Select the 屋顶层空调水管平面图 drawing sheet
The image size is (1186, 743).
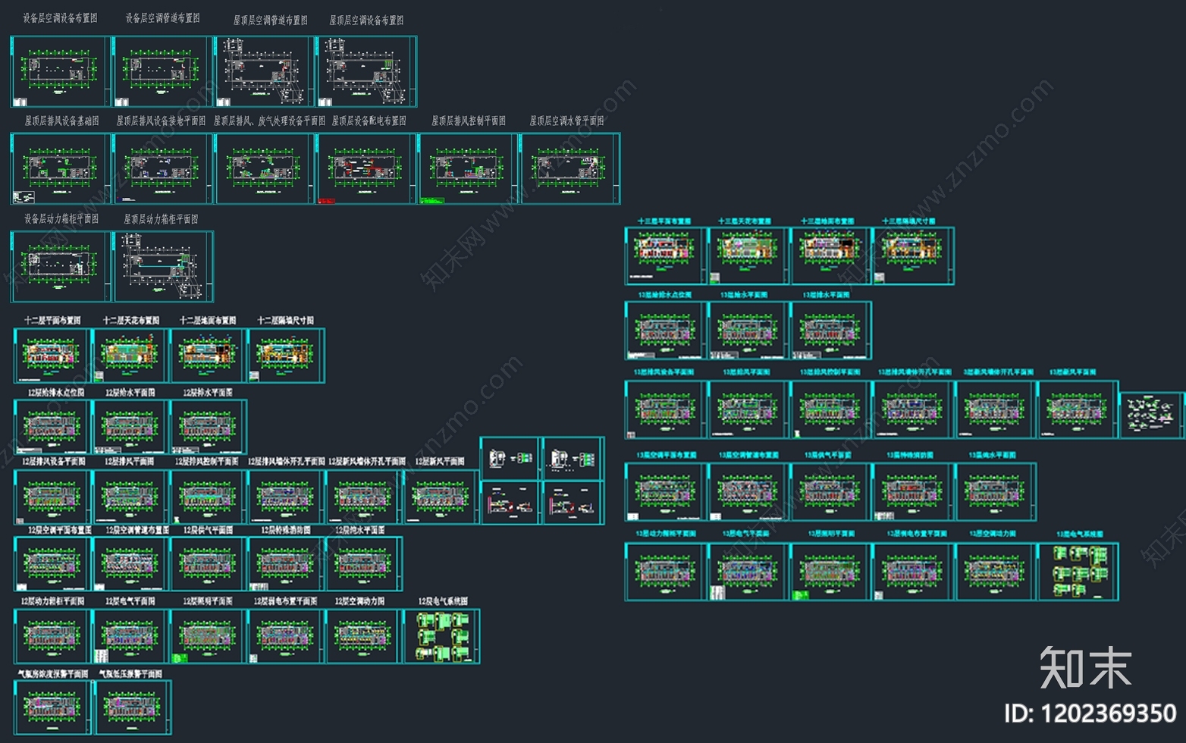coord(569,168)
